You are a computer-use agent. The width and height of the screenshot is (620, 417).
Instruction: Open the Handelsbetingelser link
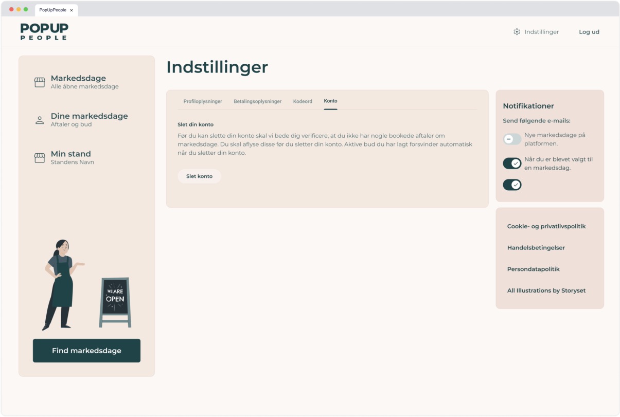coord(536,248)
